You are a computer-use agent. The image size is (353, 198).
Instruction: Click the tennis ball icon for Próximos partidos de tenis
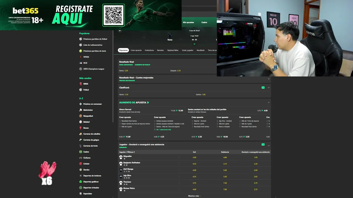81,51
